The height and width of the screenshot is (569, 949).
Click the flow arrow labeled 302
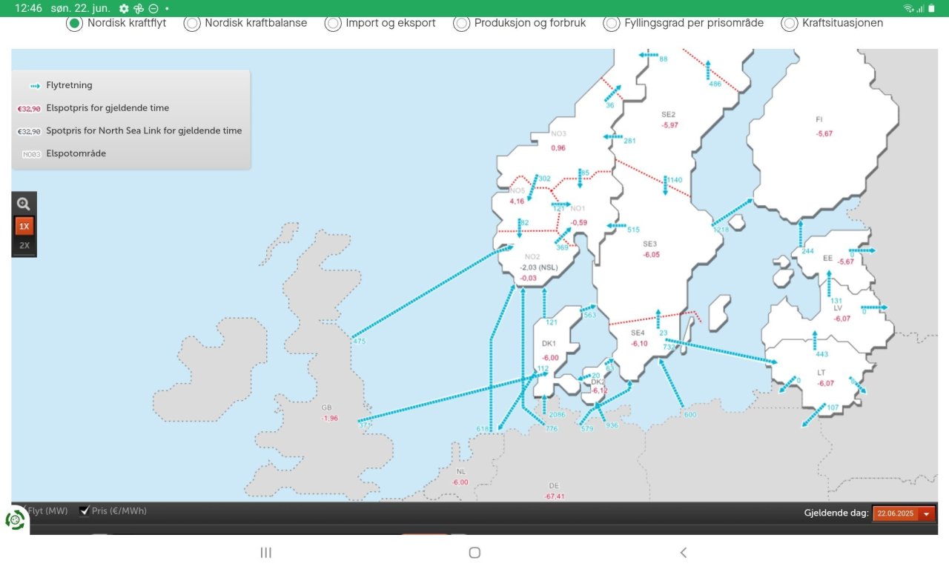pyautogui.click(x=532, y=188)
